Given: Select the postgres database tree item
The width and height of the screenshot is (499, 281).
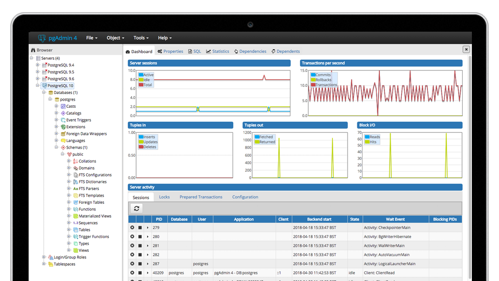Looking at the screenshot, I should point(64,100).
